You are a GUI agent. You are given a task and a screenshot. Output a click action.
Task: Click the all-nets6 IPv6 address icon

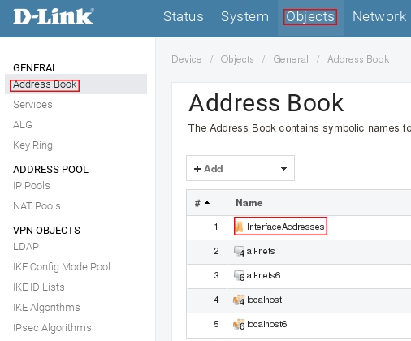pyautogui.click(x=239, y=276)
